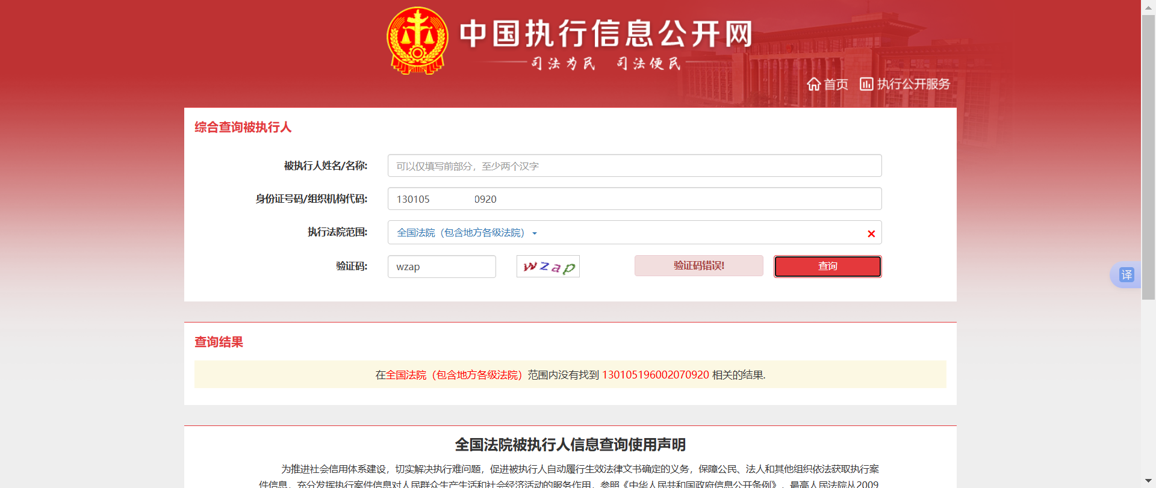This screenshot has width=1156, height=488.
Task: Open 执行公开服务 via its chart icon
Action: pyautogui.click(x=866, y=84)
